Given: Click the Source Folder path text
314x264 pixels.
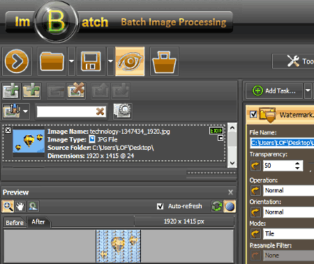Looking at the screenshot, I should point(100,148).
